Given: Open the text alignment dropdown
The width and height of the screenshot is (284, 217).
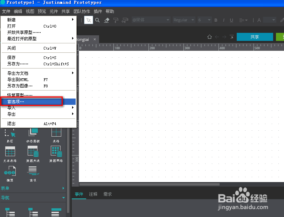Looking at the screenshot, I should coord(243,20).
